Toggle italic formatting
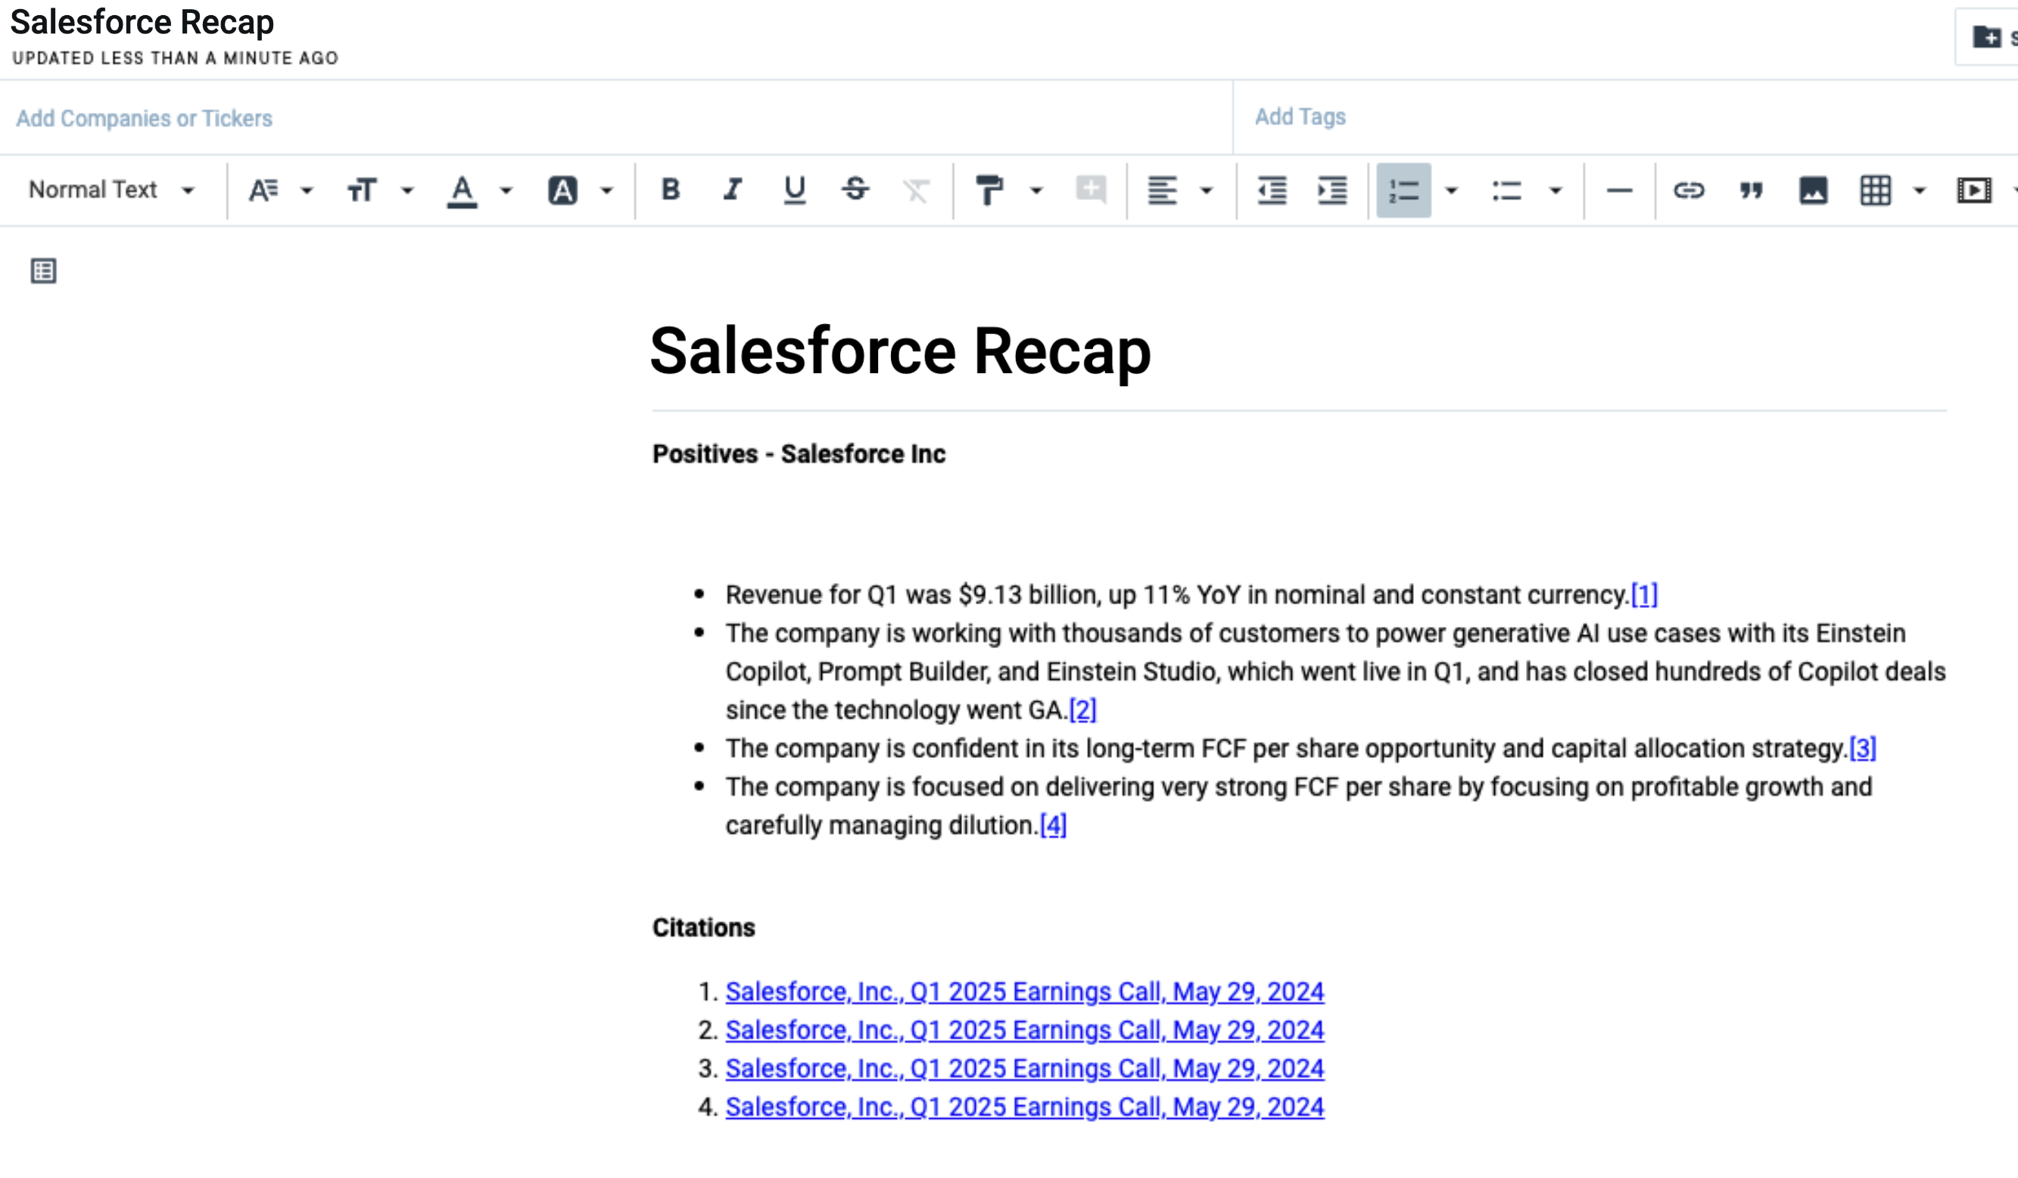The image size is (2018, 1178). 732,190
